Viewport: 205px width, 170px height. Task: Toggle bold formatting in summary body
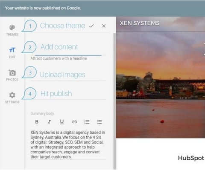pyautogui.click(x=37, y=122)
